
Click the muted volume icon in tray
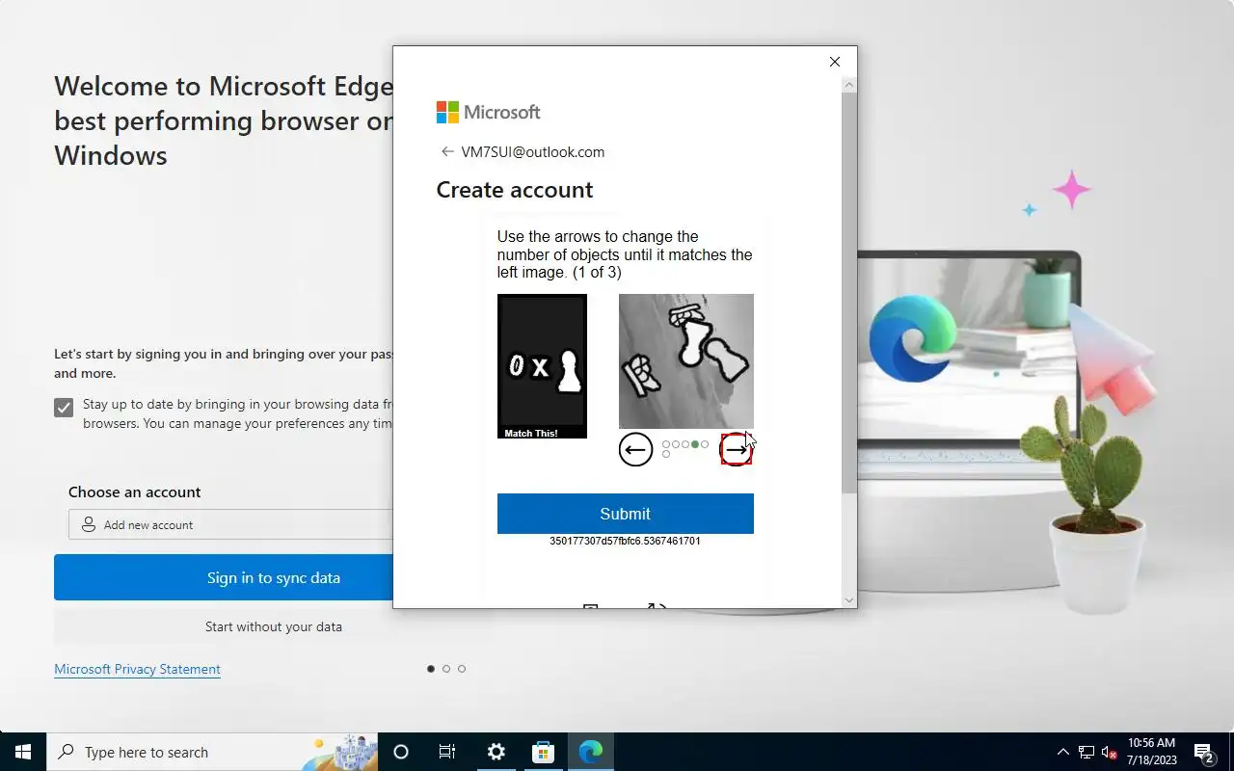pos(1110,752)
